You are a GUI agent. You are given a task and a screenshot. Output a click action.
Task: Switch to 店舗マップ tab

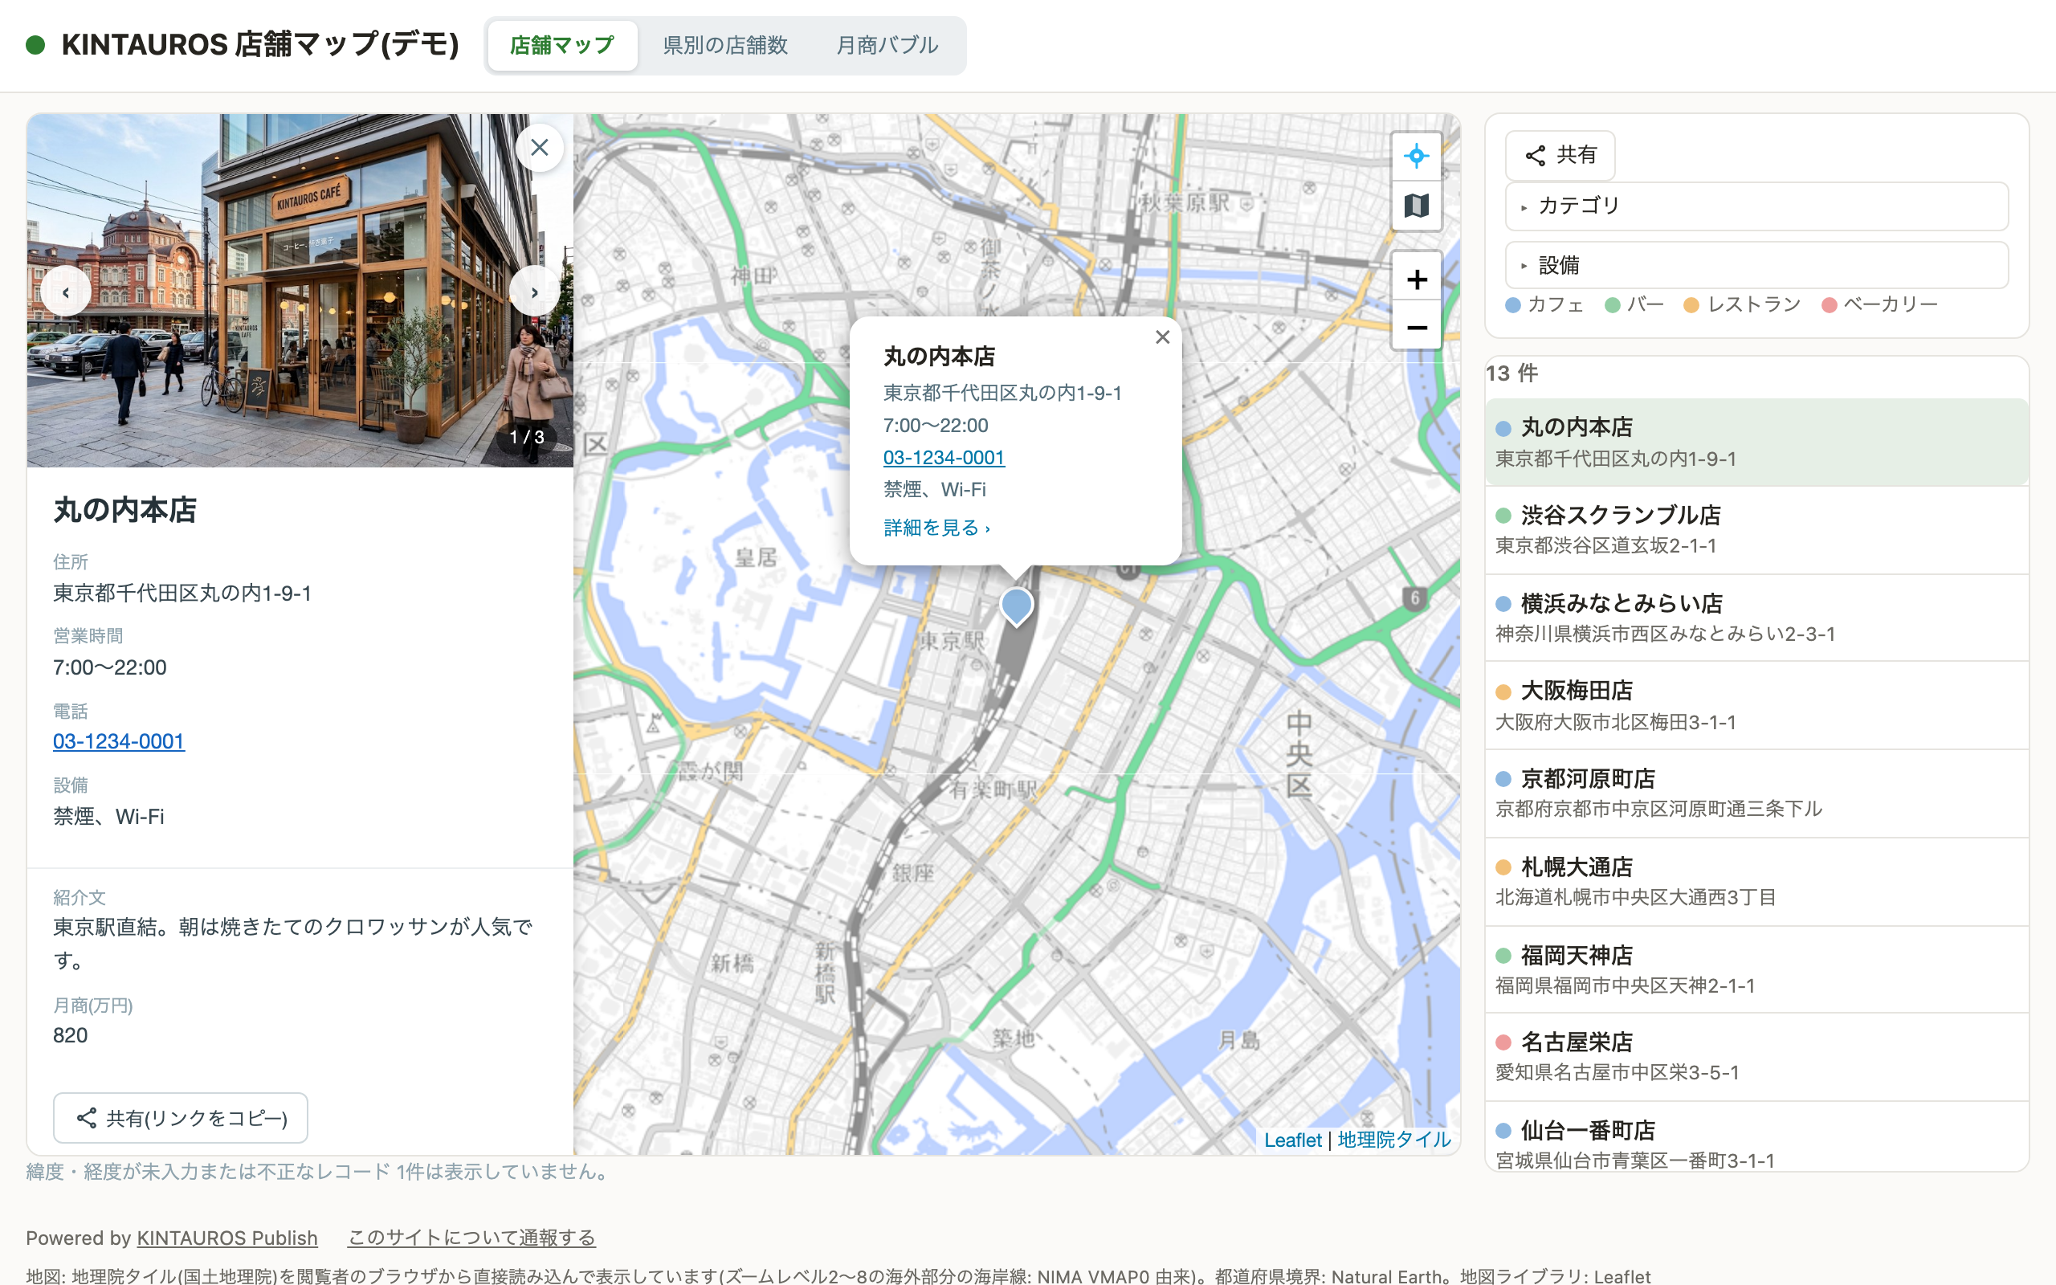click(561, 45)
